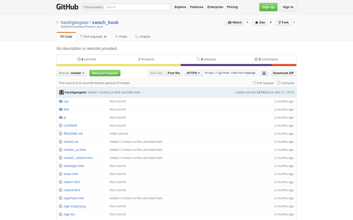This screenshot has height=220, width=353.
Task: Click the GitHub logo
Action: pyautogui.click(x=67, y=7)
